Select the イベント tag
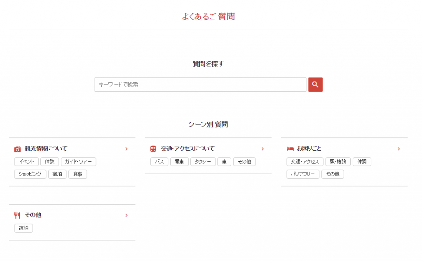 pos(26,162)
